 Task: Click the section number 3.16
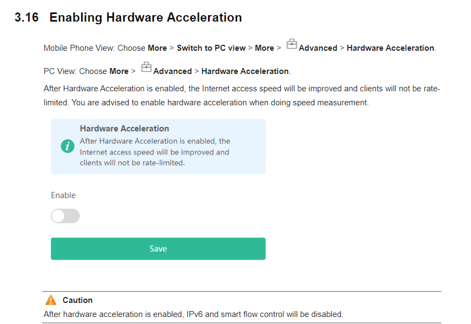pos(26,17)
